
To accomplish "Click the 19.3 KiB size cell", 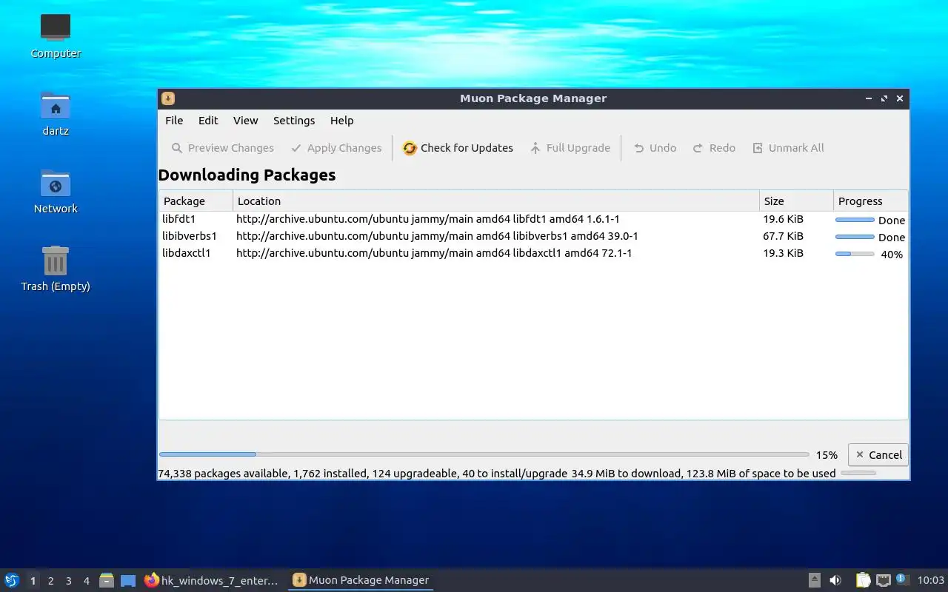I will click(x=783, y=254).
